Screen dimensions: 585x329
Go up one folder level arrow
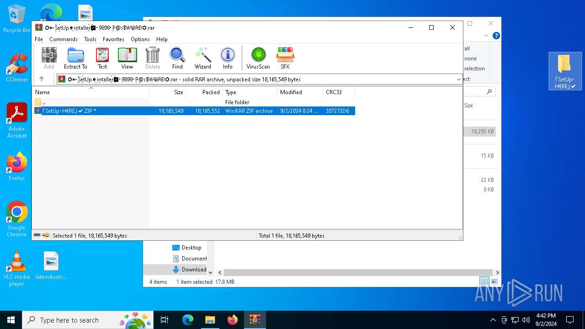tap(42, 79)
